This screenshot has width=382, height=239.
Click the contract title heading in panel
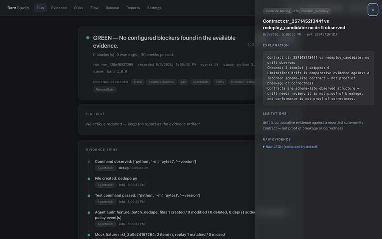coord(304,24)
